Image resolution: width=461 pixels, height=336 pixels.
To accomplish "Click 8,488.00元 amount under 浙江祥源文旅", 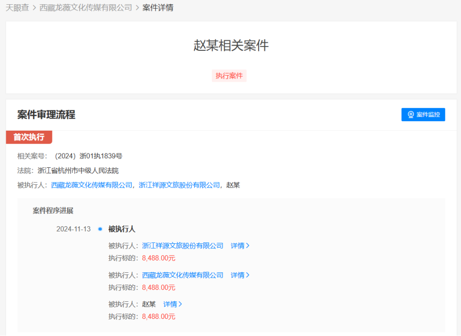I will click(x=159, y=258).
